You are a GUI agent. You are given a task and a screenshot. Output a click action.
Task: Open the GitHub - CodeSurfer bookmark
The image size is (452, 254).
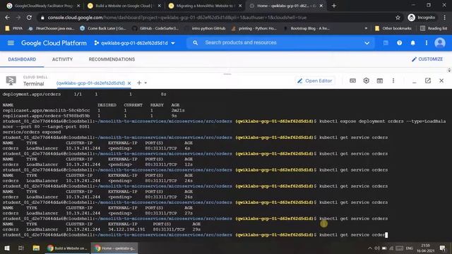[155, 28]
